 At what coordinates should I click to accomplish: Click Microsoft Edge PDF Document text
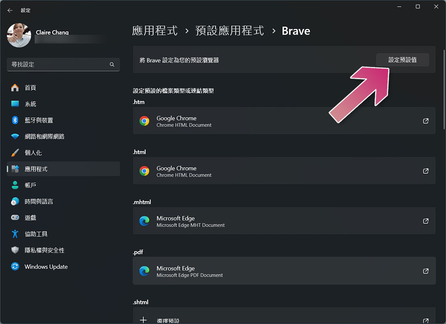point(190,275)
